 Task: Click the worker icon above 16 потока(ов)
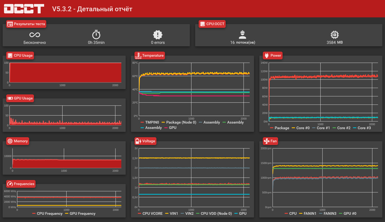(x=242, y=35)
